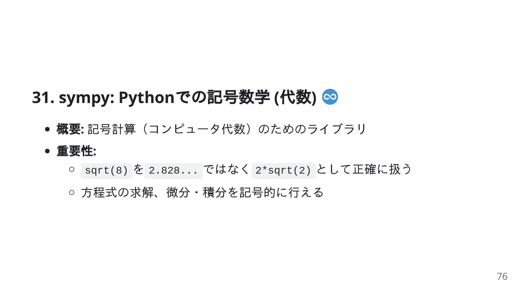This screenshot has height=292, width=520.
Task: Click the text のためのライブラリ
Action: 312,129
